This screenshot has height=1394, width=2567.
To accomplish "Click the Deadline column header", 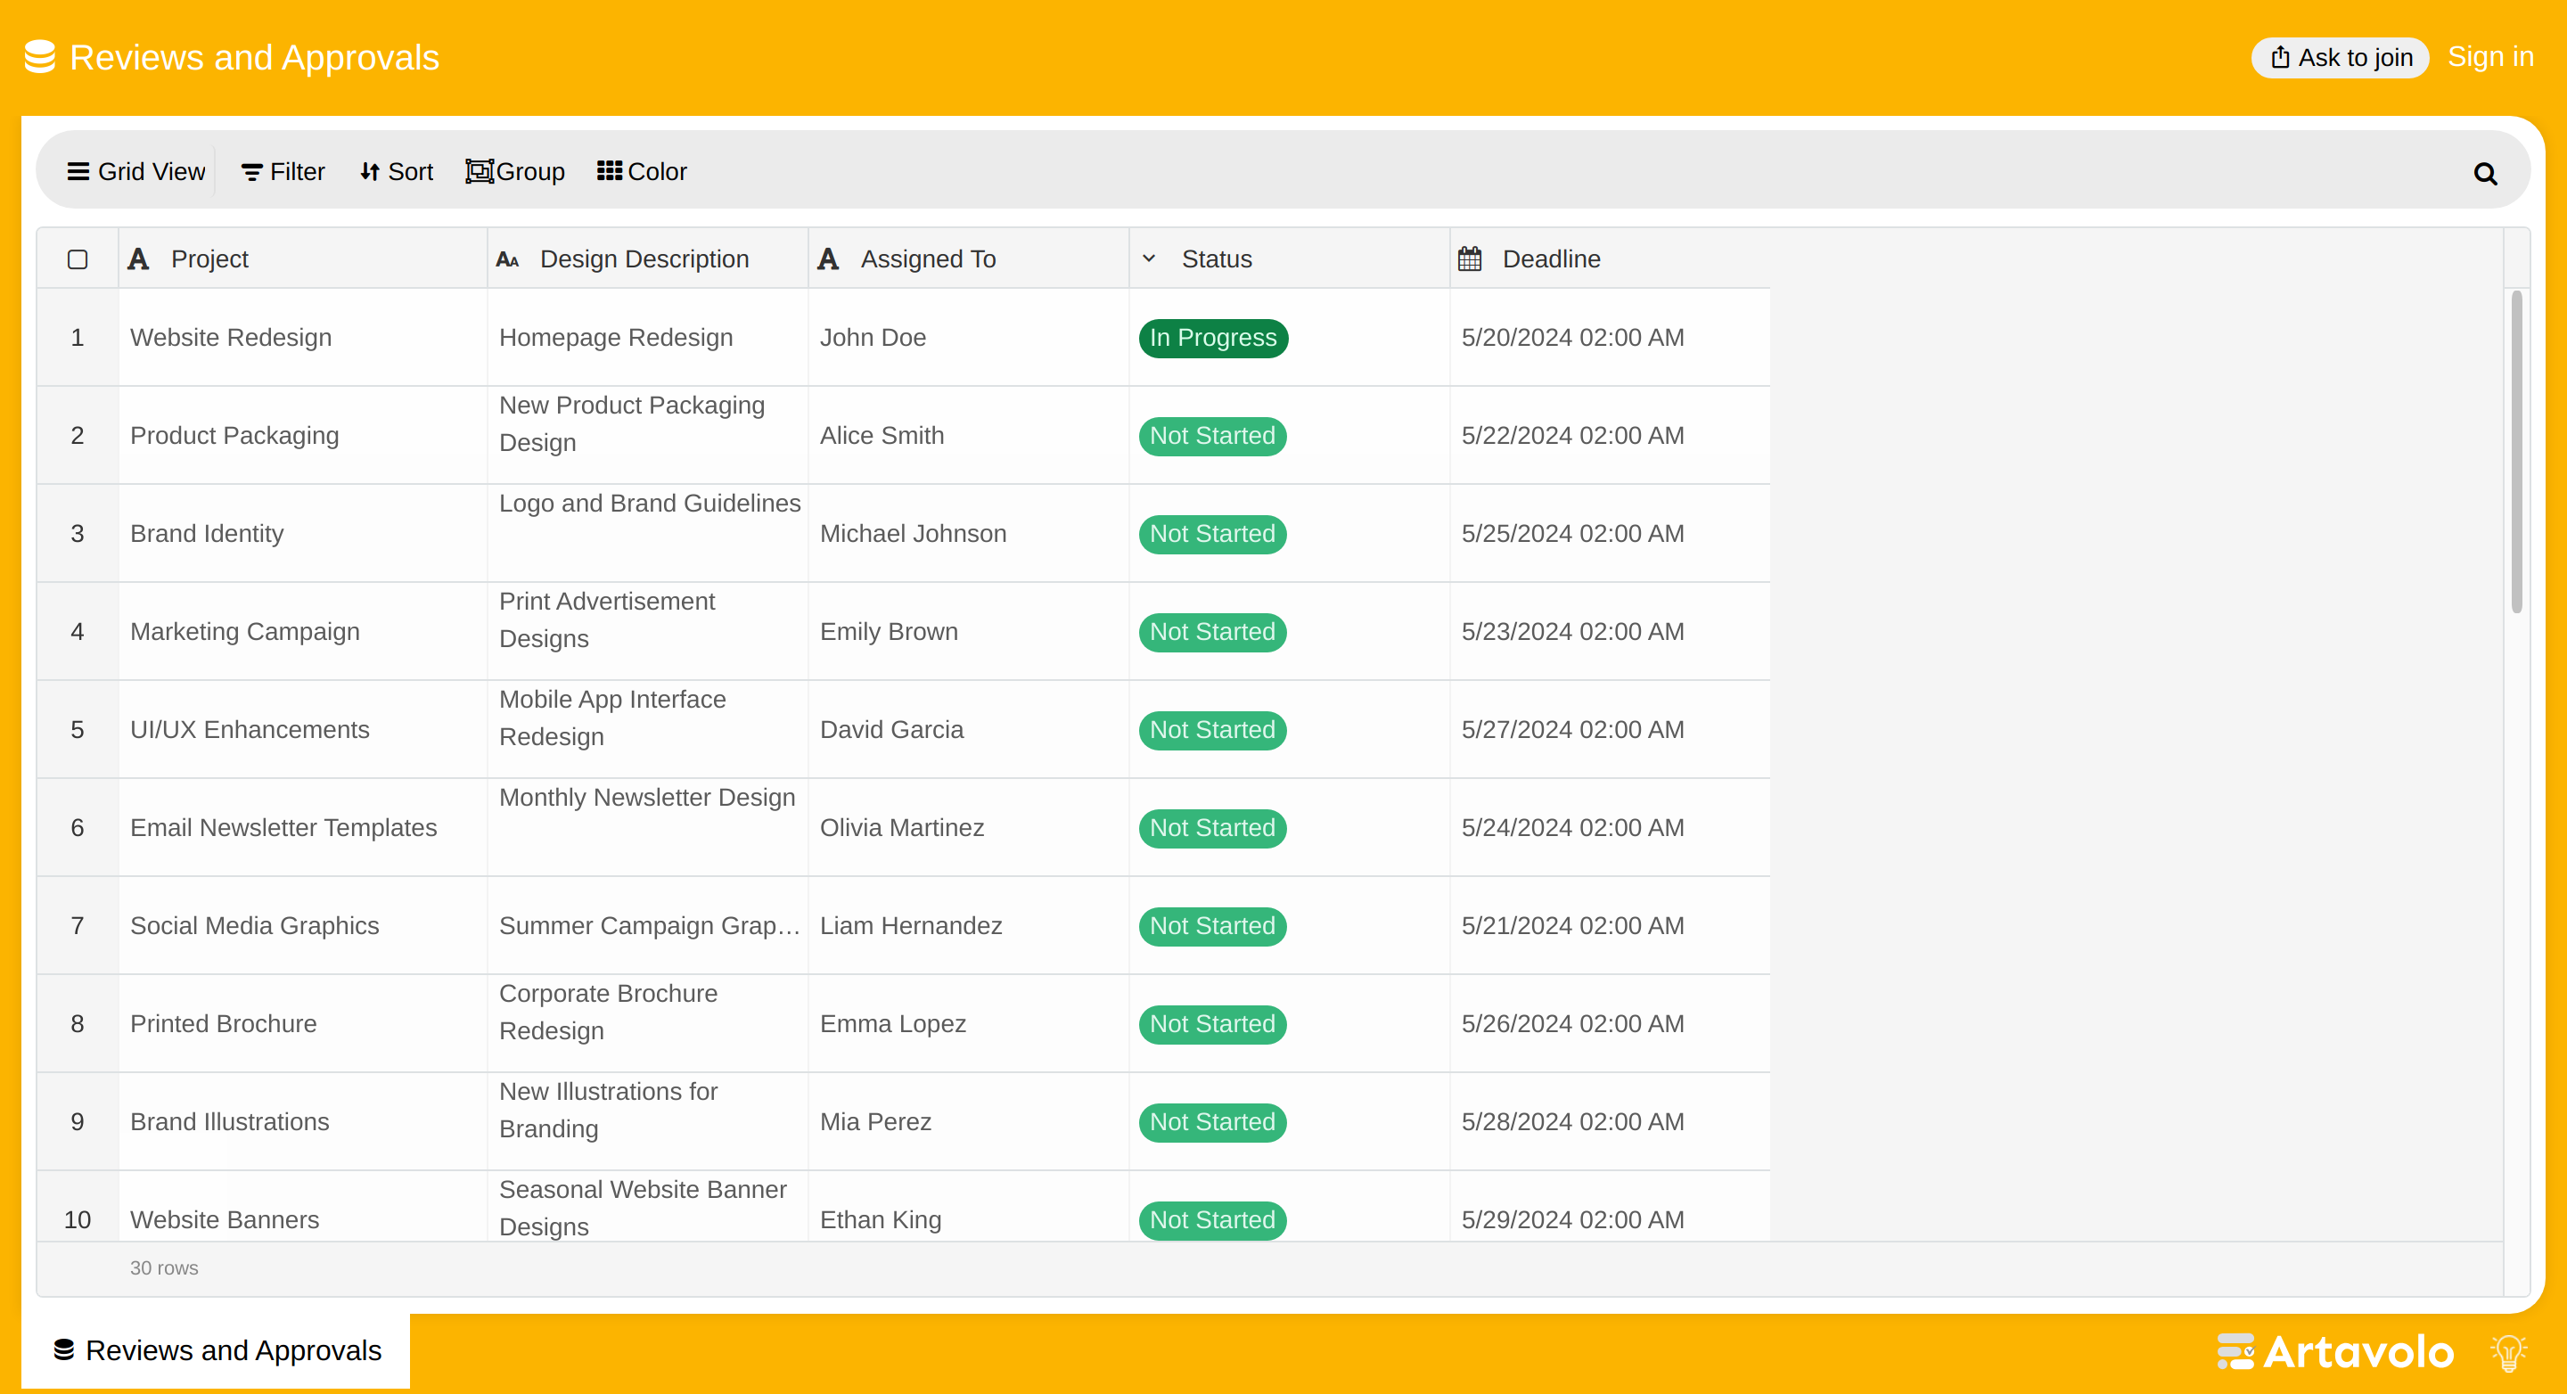I will pos(1611,259).
